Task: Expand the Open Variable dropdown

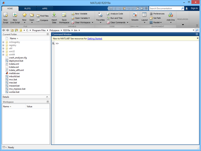Action: pyautogui.click(x=89, y=18)
